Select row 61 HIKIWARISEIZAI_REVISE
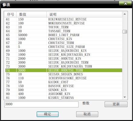Image resolution: width=133 pixels, height=121 pixels. 64,19
